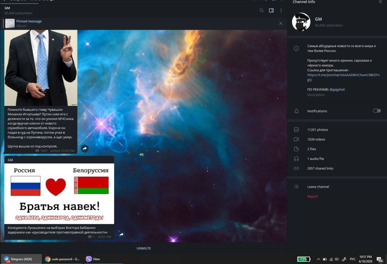
Task: Open Telegram in the taskbar
Action: pyautogui.click(x=21, y=259)
